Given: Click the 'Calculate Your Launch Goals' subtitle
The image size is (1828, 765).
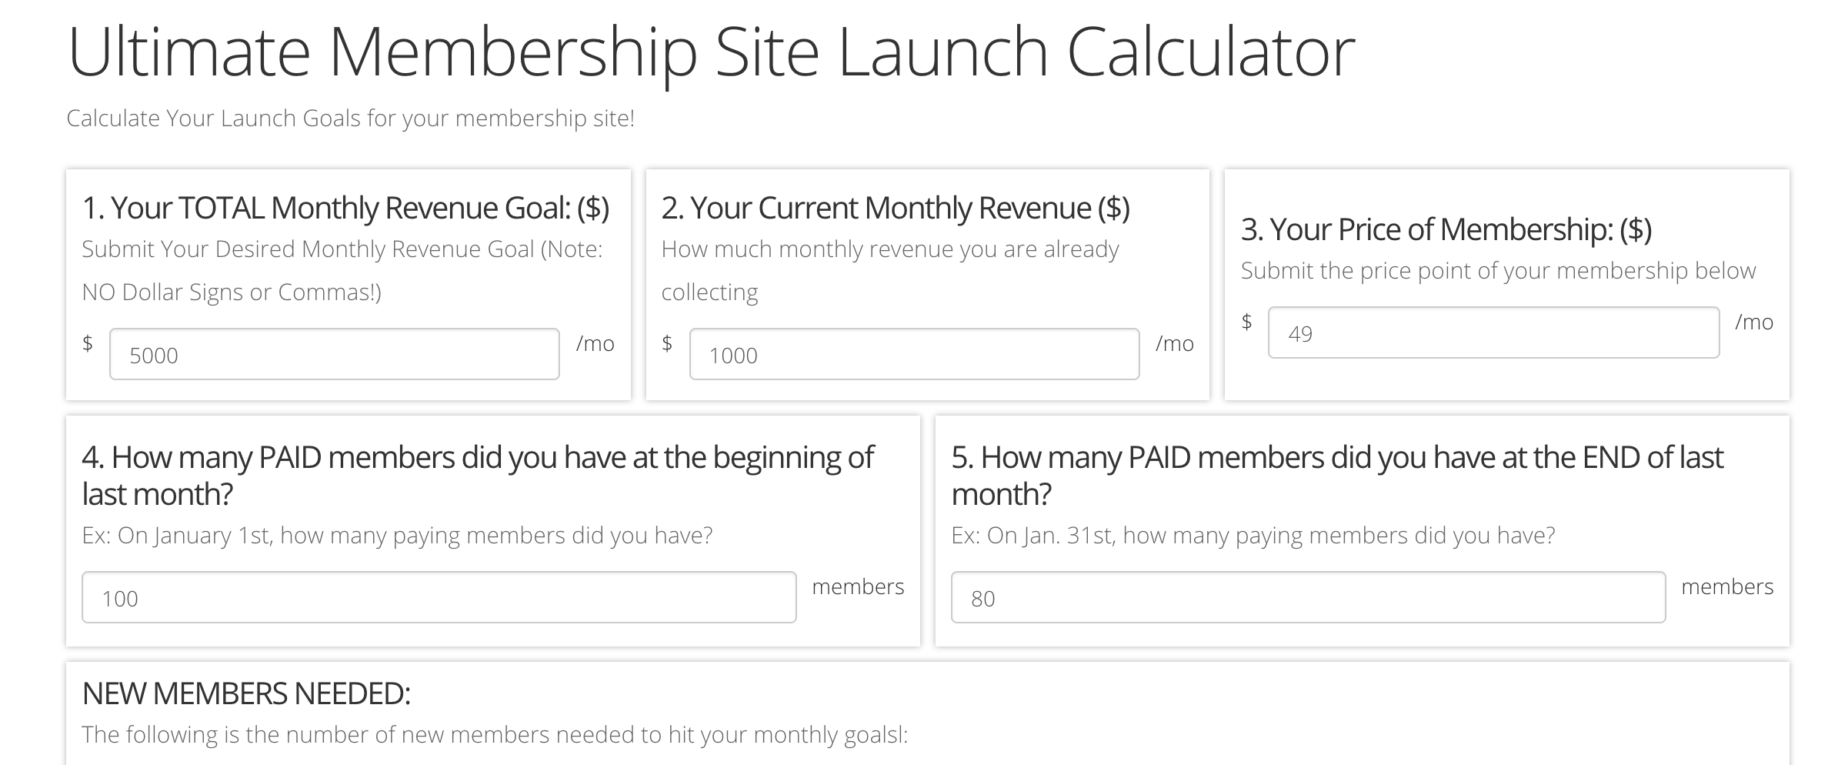Looking at the screenshot, I should click(350, 119).
